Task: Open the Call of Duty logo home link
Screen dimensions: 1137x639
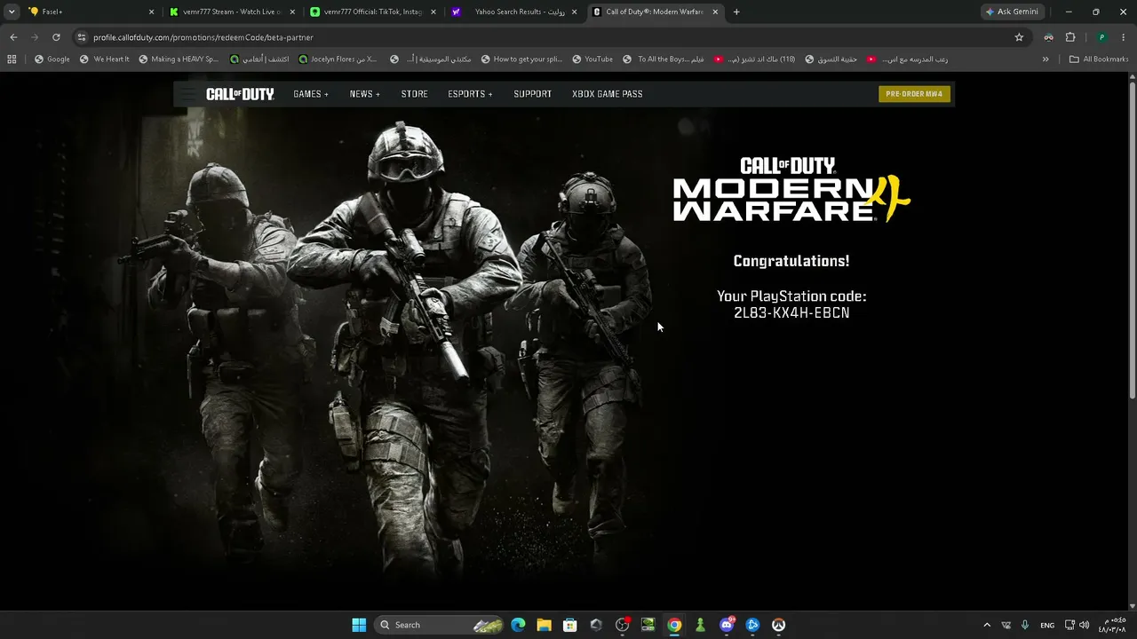Action: click(x=240, y=94)
